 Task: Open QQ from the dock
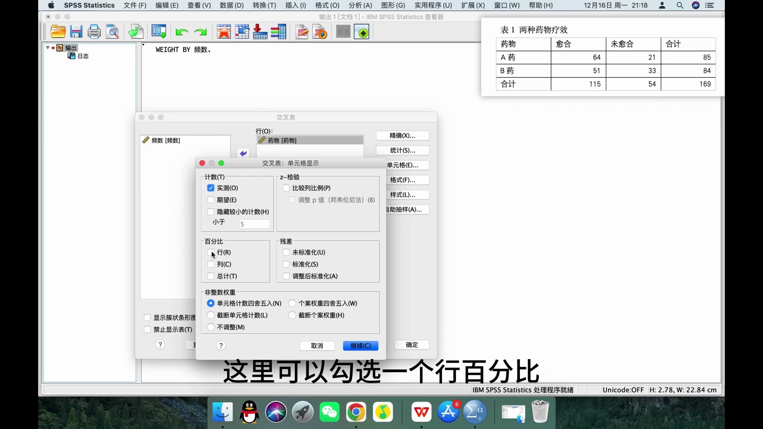pyautogui.click(x=249, y=412)
